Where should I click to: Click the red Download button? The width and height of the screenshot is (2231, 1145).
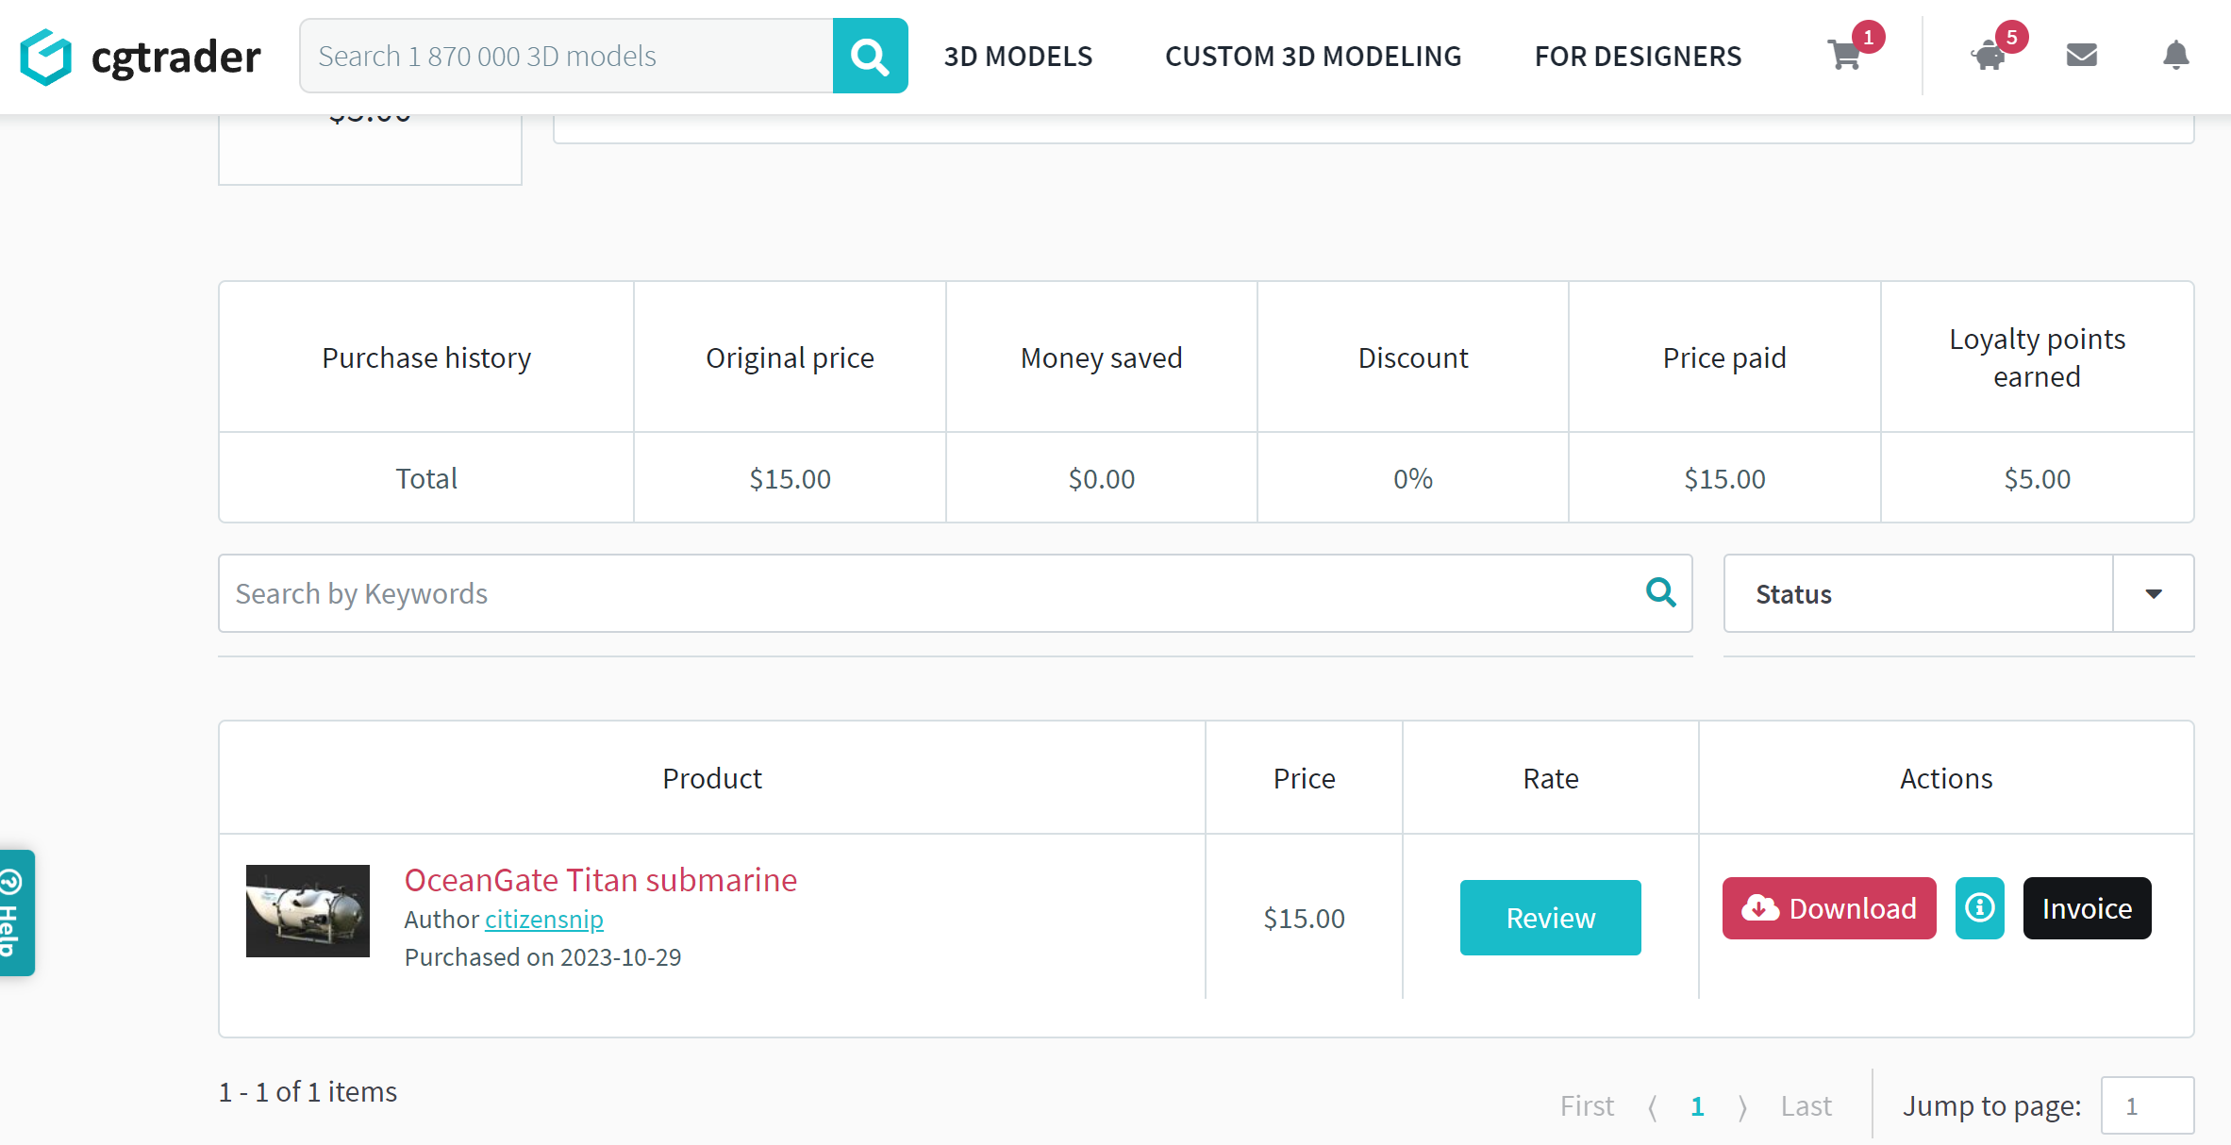[1829, 908]
